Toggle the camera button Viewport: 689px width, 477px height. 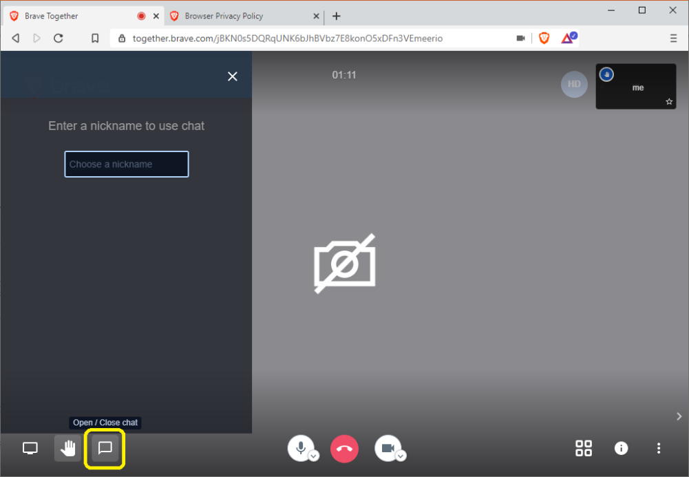click(388, 448)
